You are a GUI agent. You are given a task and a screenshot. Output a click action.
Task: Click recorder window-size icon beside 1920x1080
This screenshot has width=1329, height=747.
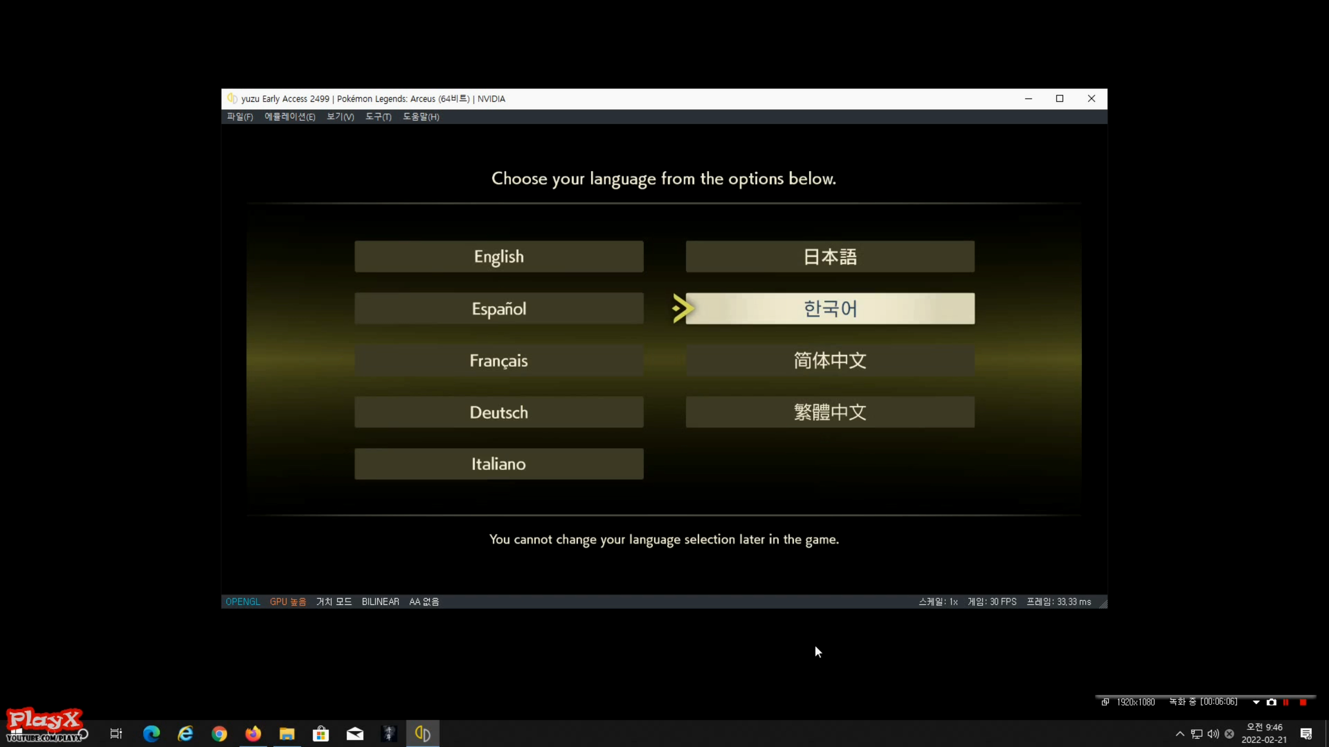[x=1105, y=702]
